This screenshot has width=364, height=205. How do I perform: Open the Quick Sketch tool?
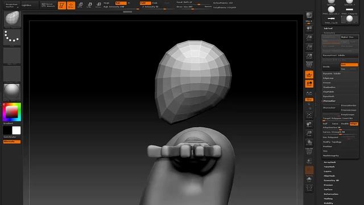point(48,5)
